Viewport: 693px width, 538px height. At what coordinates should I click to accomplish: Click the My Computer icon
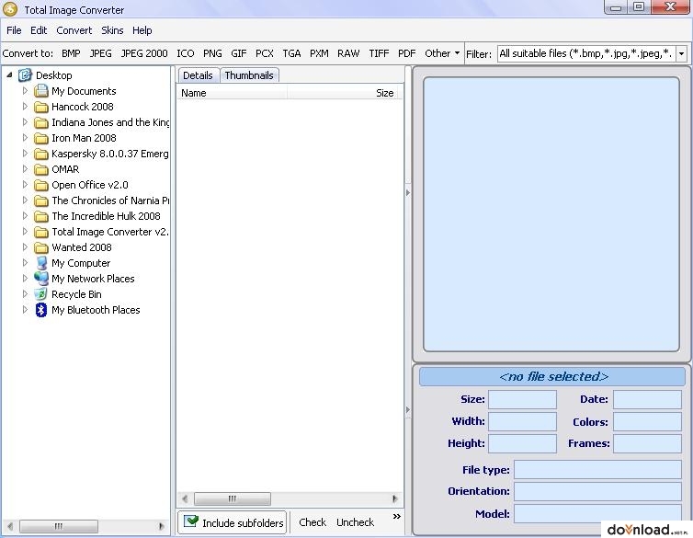click(41, 263)
